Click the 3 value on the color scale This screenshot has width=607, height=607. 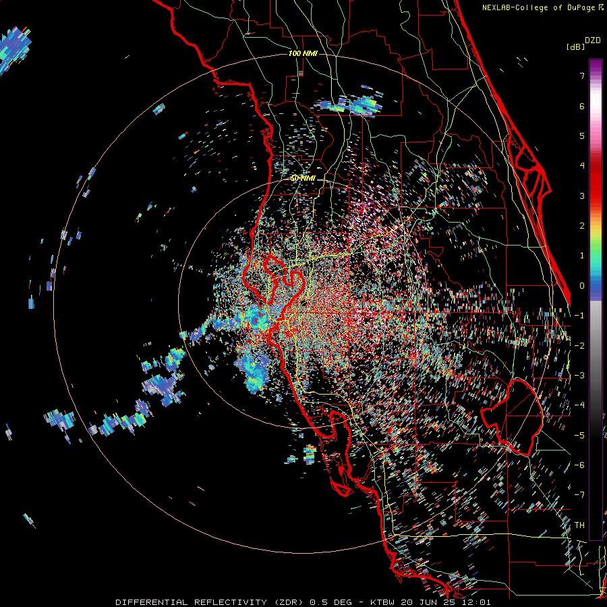pyautogui.click(x=582, y=196)
